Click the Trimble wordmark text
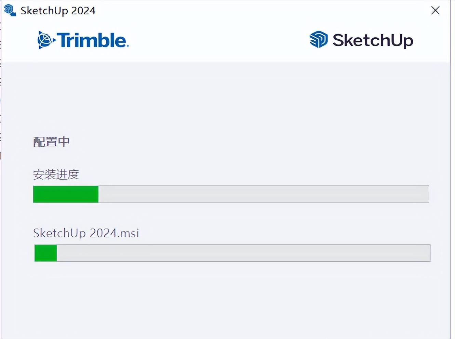Screen dimensions: 455x339 (92, 40)
